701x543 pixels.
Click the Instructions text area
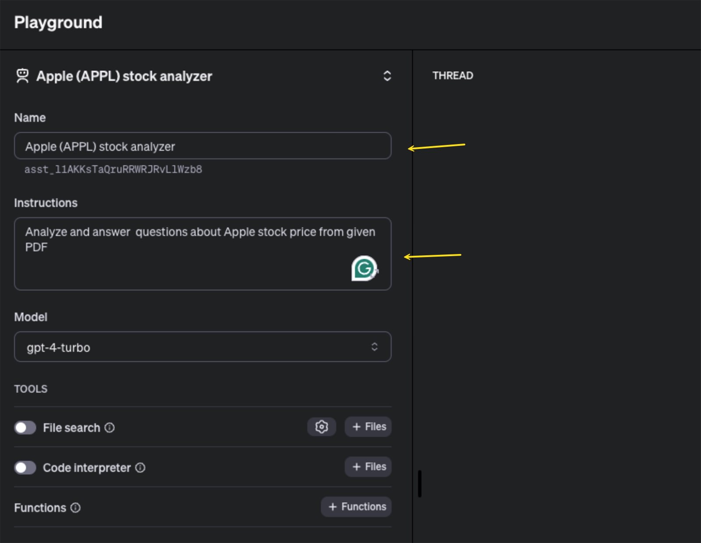click(x=202, y=254)
